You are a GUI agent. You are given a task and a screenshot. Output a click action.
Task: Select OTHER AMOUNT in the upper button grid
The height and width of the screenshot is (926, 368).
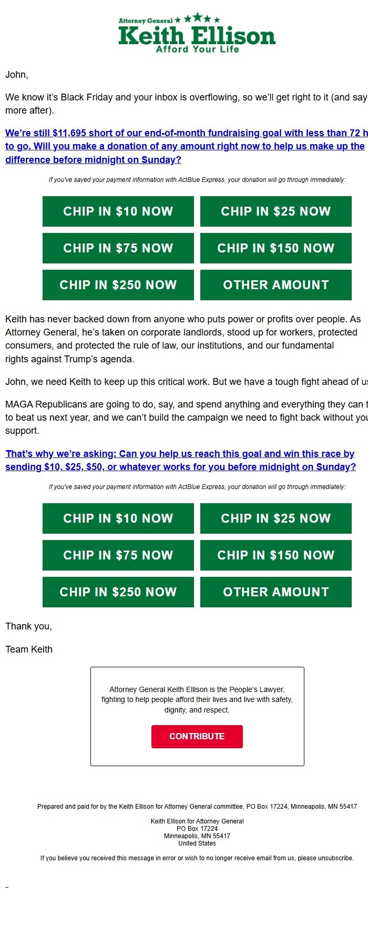pos(276,284)
